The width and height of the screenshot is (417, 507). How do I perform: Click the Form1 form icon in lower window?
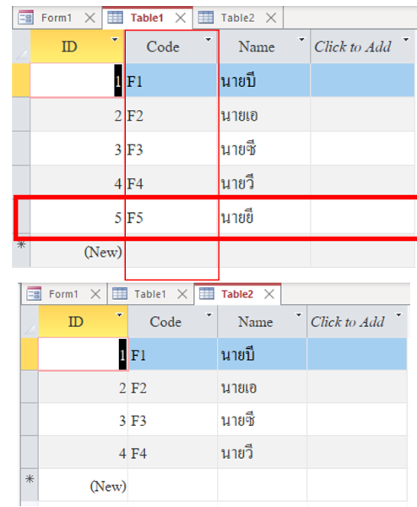click(x=34, y=293)
